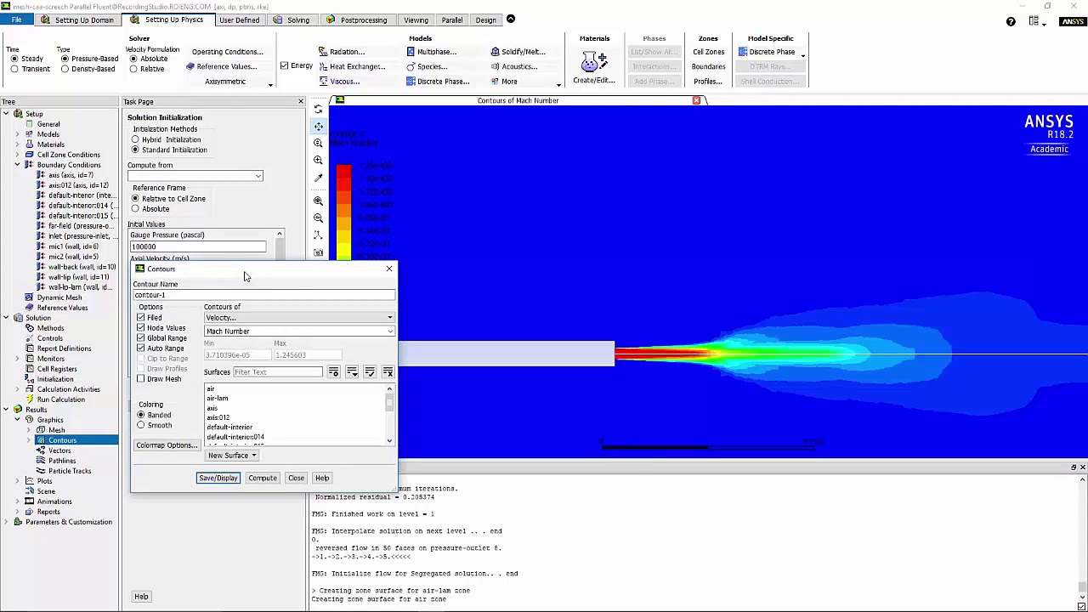Open Create/Edit Materials flask icon
Image resolution: width=1088 pixels, height=612 pixels.
[594, 63]
